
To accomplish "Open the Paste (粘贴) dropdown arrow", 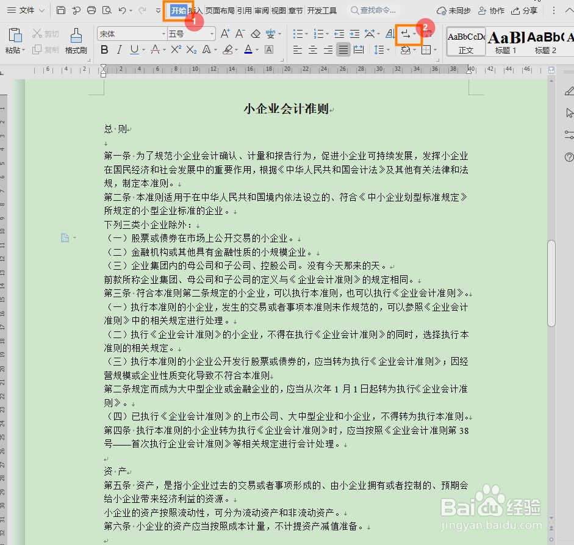I will 23,50.
